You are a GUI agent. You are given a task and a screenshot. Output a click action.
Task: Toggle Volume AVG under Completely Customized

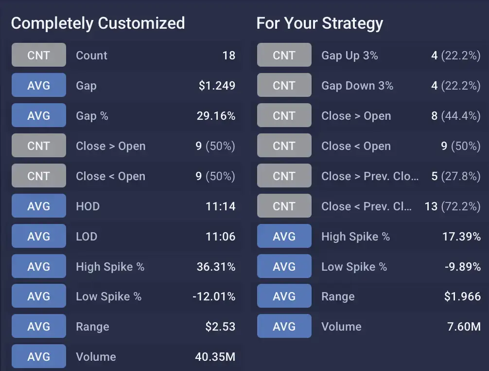coord(38,356)
